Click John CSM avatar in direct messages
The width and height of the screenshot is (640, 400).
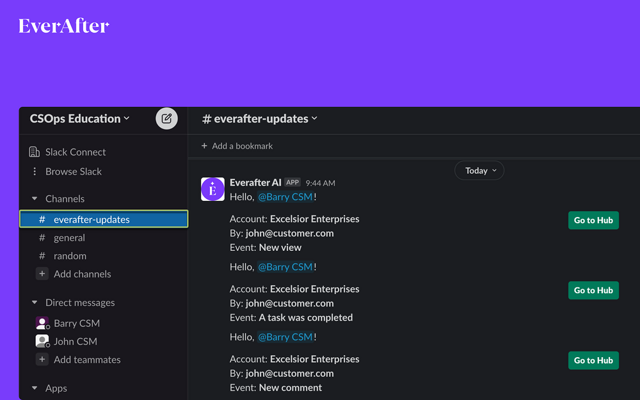pos(42,341)
